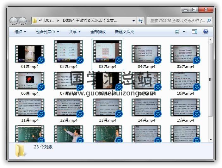Open the 共享 menu
Viewport: 222px width, 168px height.
tap(75, 32)
